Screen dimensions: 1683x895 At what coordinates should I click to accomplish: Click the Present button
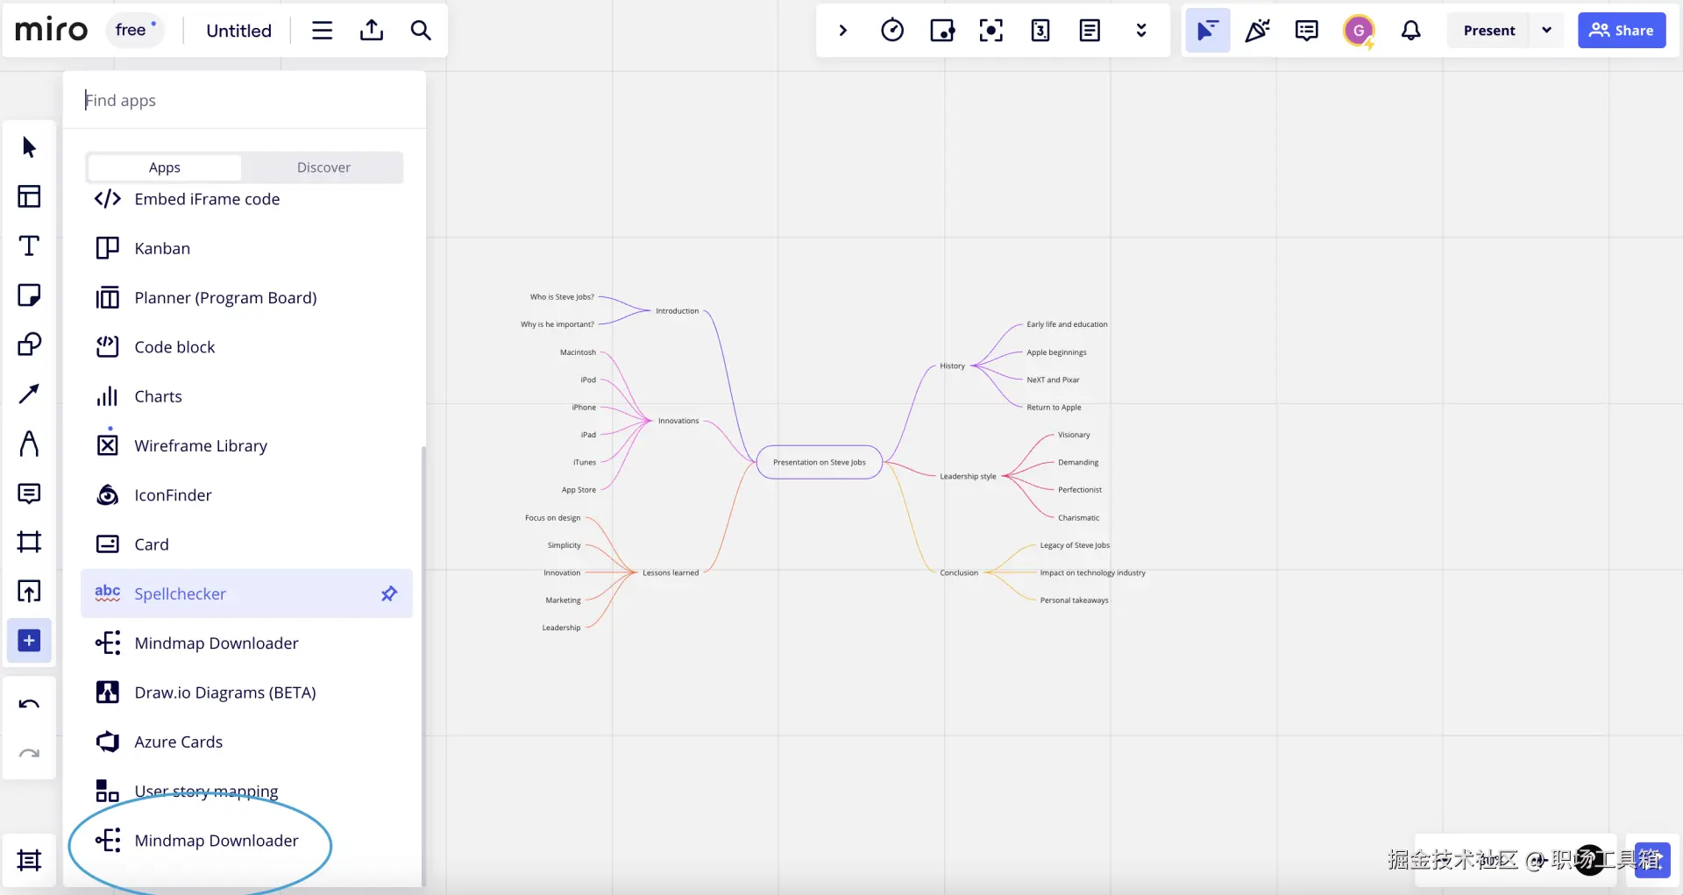tap(1488, 31)
